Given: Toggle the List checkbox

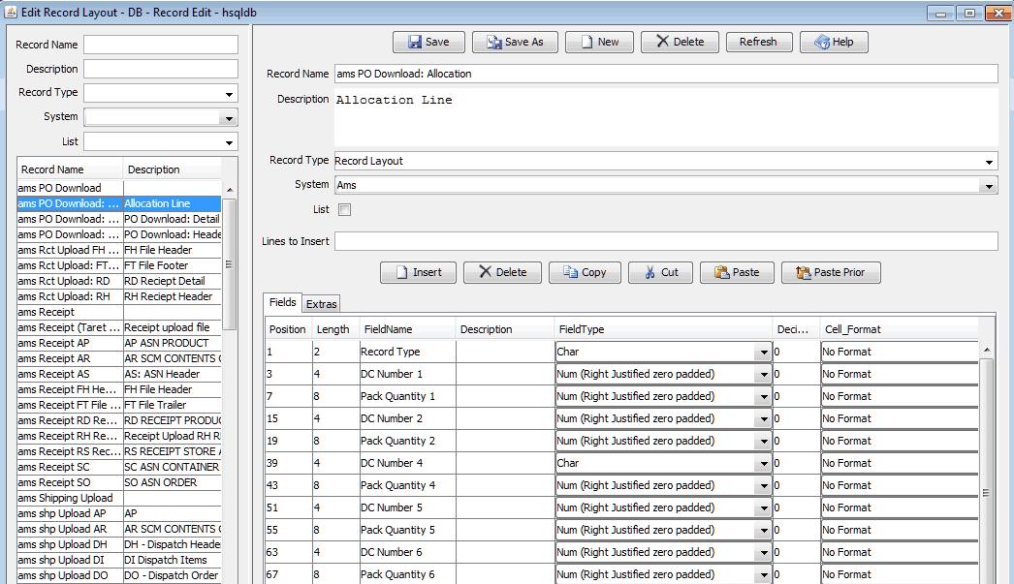Looking at the screenshot, I should click(345, 210).
